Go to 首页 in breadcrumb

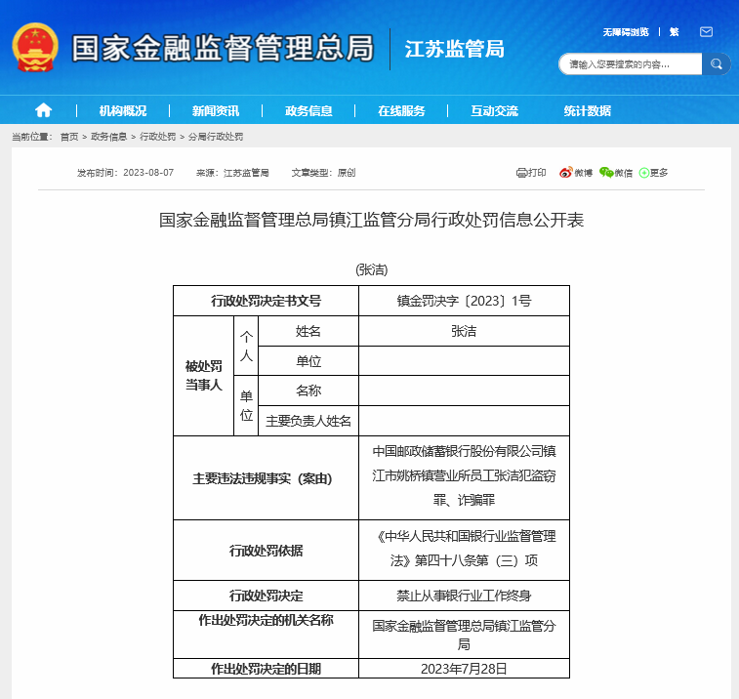pos(69,137)
